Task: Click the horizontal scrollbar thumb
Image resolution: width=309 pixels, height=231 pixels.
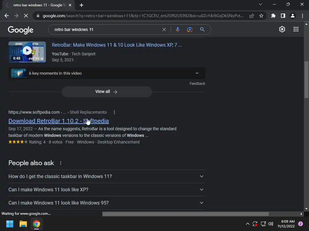Action: click(186, 214)
